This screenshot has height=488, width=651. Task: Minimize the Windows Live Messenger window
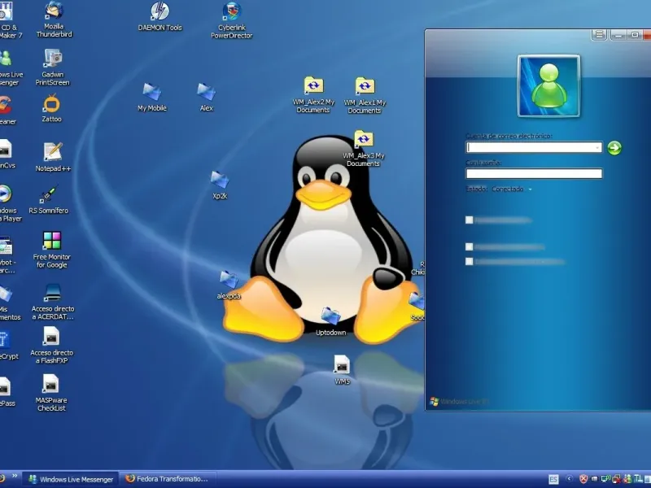pos(618,35)
